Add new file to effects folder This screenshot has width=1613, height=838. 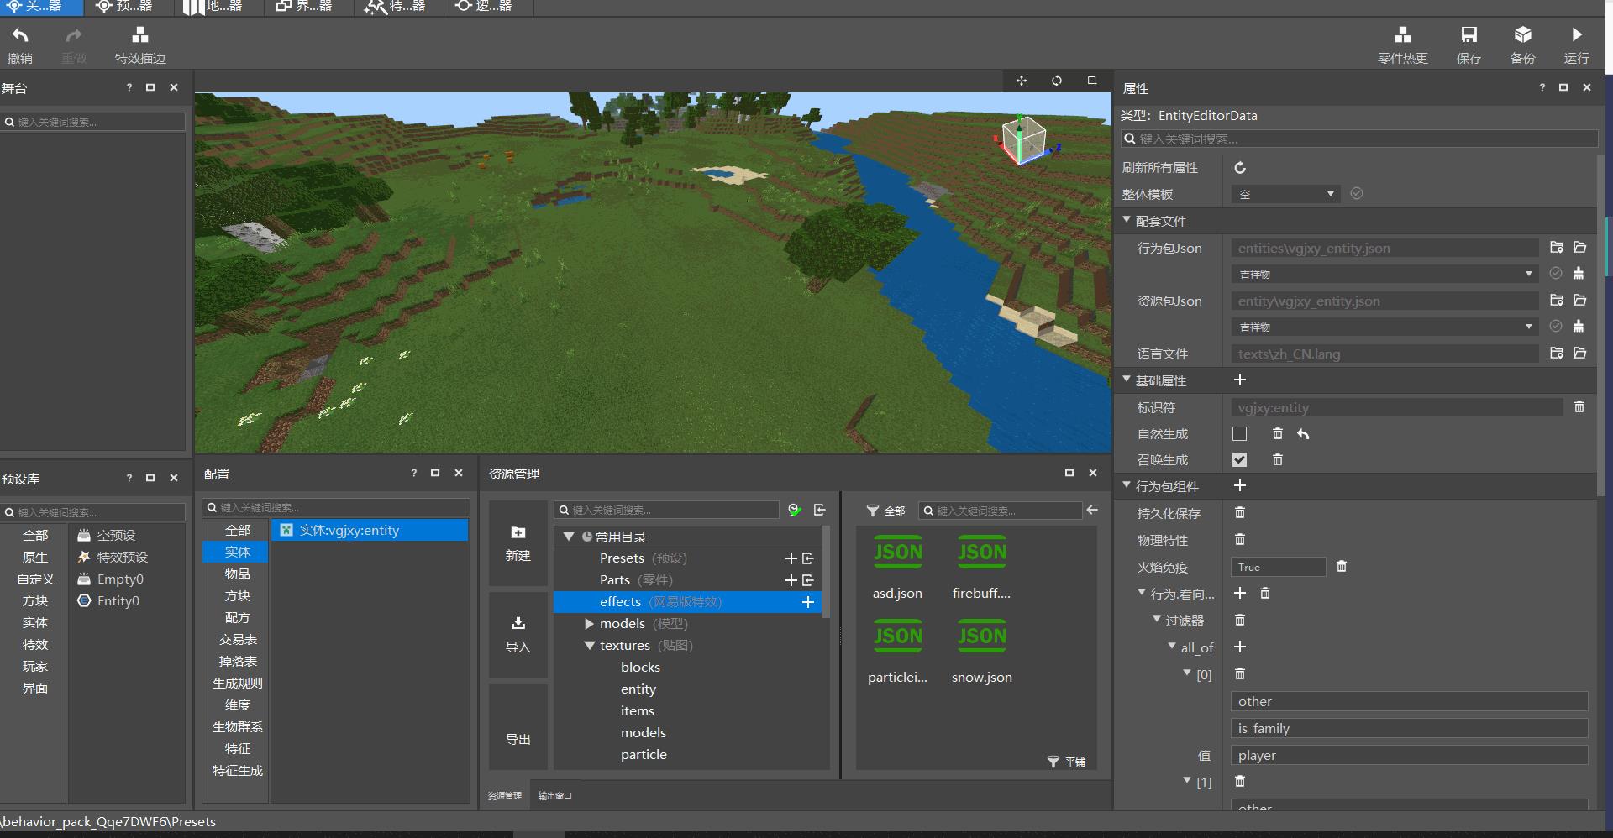(x=808, y=602)
